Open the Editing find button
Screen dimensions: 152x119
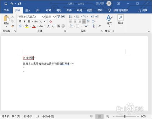click(120, 20)
